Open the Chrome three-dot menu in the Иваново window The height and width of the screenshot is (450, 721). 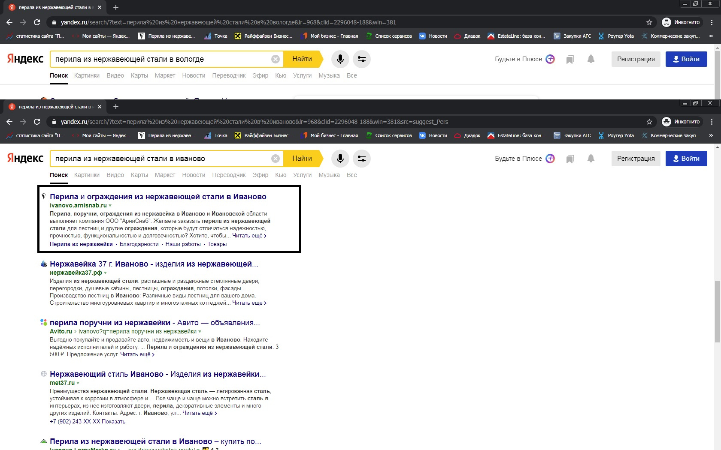pos(712,122)
